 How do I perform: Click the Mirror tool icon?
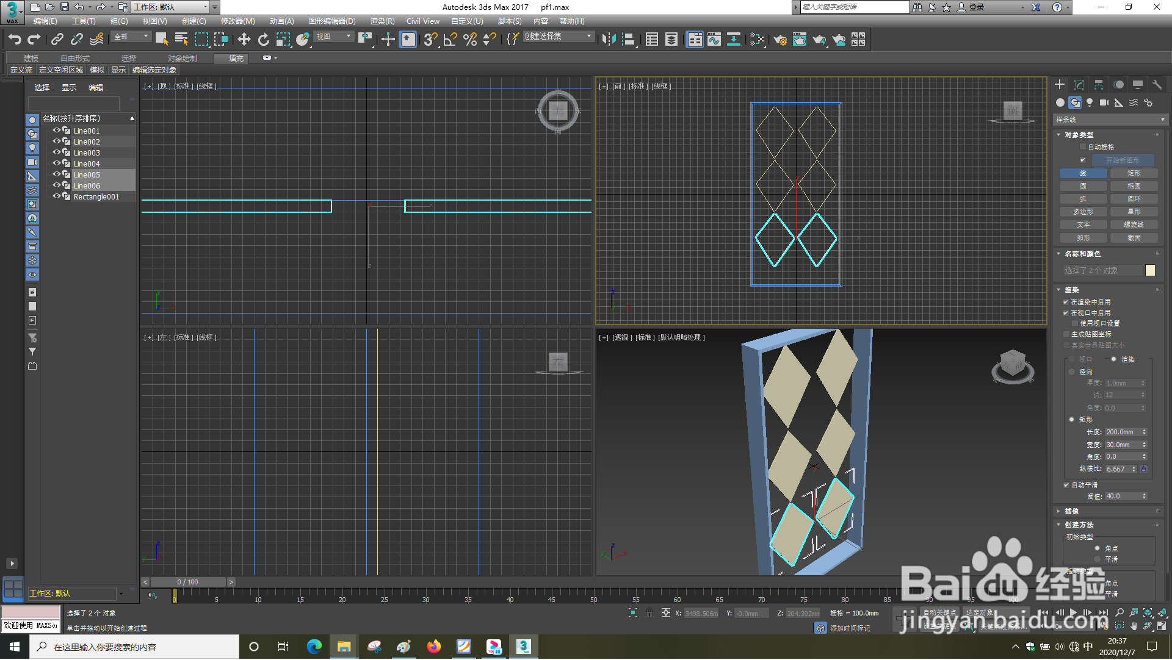[x=609, y=40]
